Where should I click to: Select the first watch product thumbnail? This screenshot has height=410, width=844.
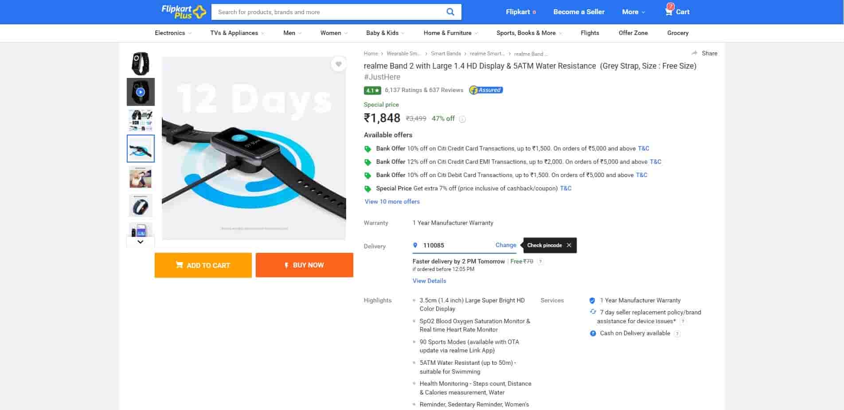coord(141,63)
